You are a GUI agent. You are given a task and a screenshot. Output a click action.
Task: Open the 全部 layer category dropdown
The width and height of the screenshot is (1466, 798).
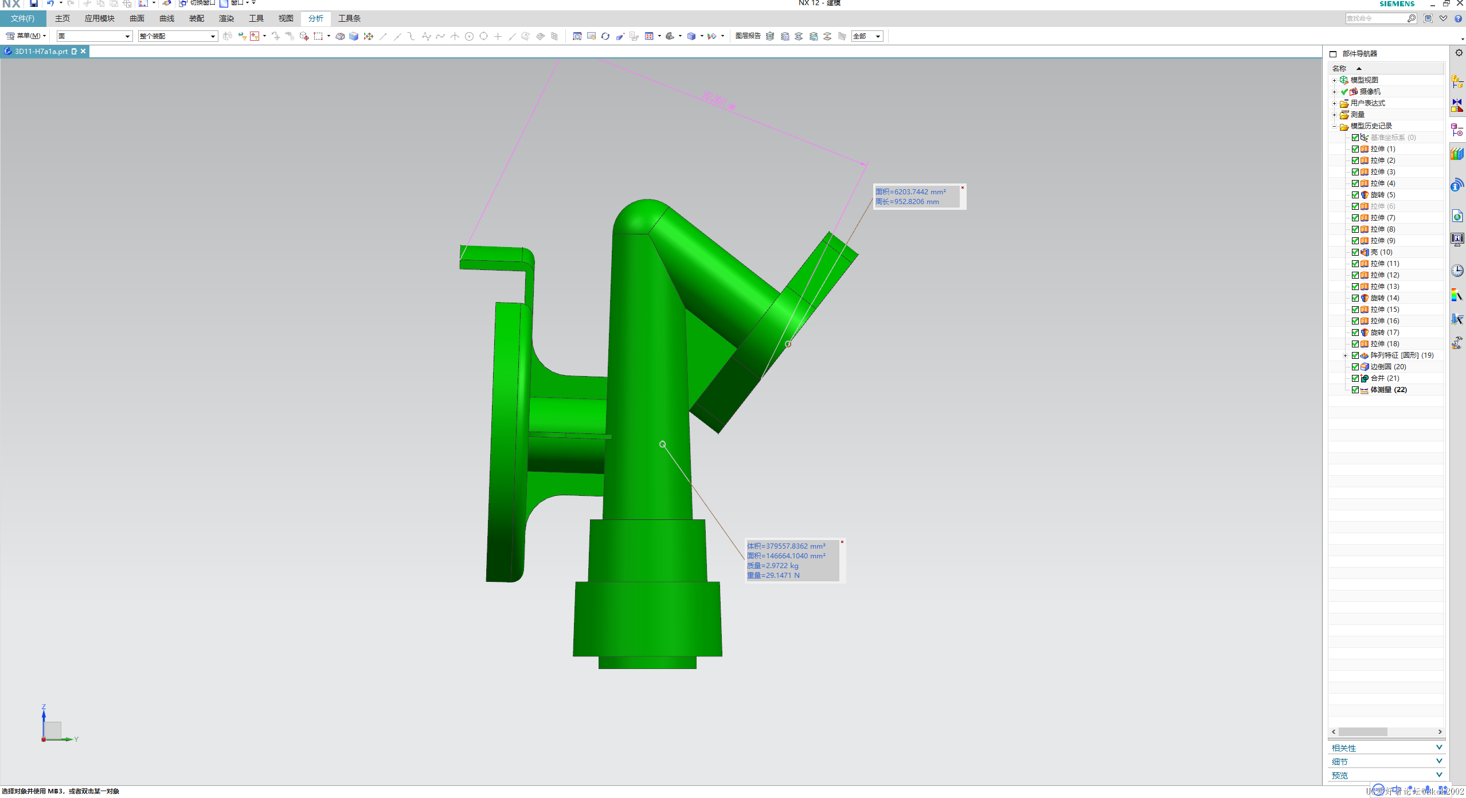pos(867,36)
